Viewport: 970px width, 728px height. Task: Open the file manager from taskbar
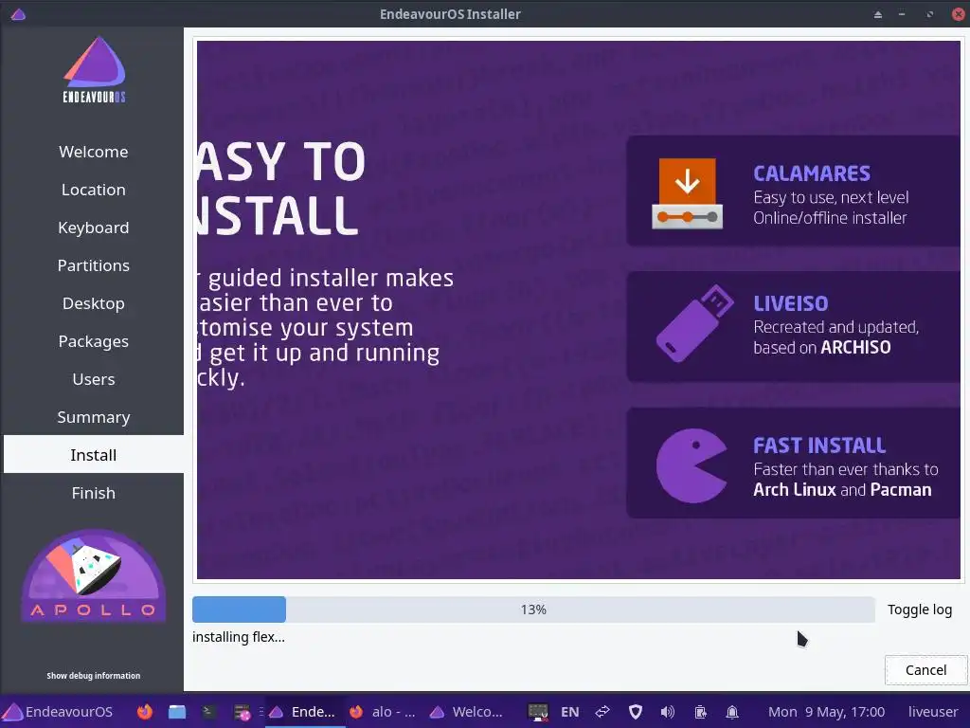[x=177, y=712]
